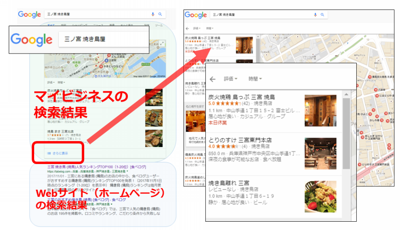The height and width of the screenshot is (230, 400).
Task: Click the scrollbar thumb in the enlarged list
Action: 346,133
